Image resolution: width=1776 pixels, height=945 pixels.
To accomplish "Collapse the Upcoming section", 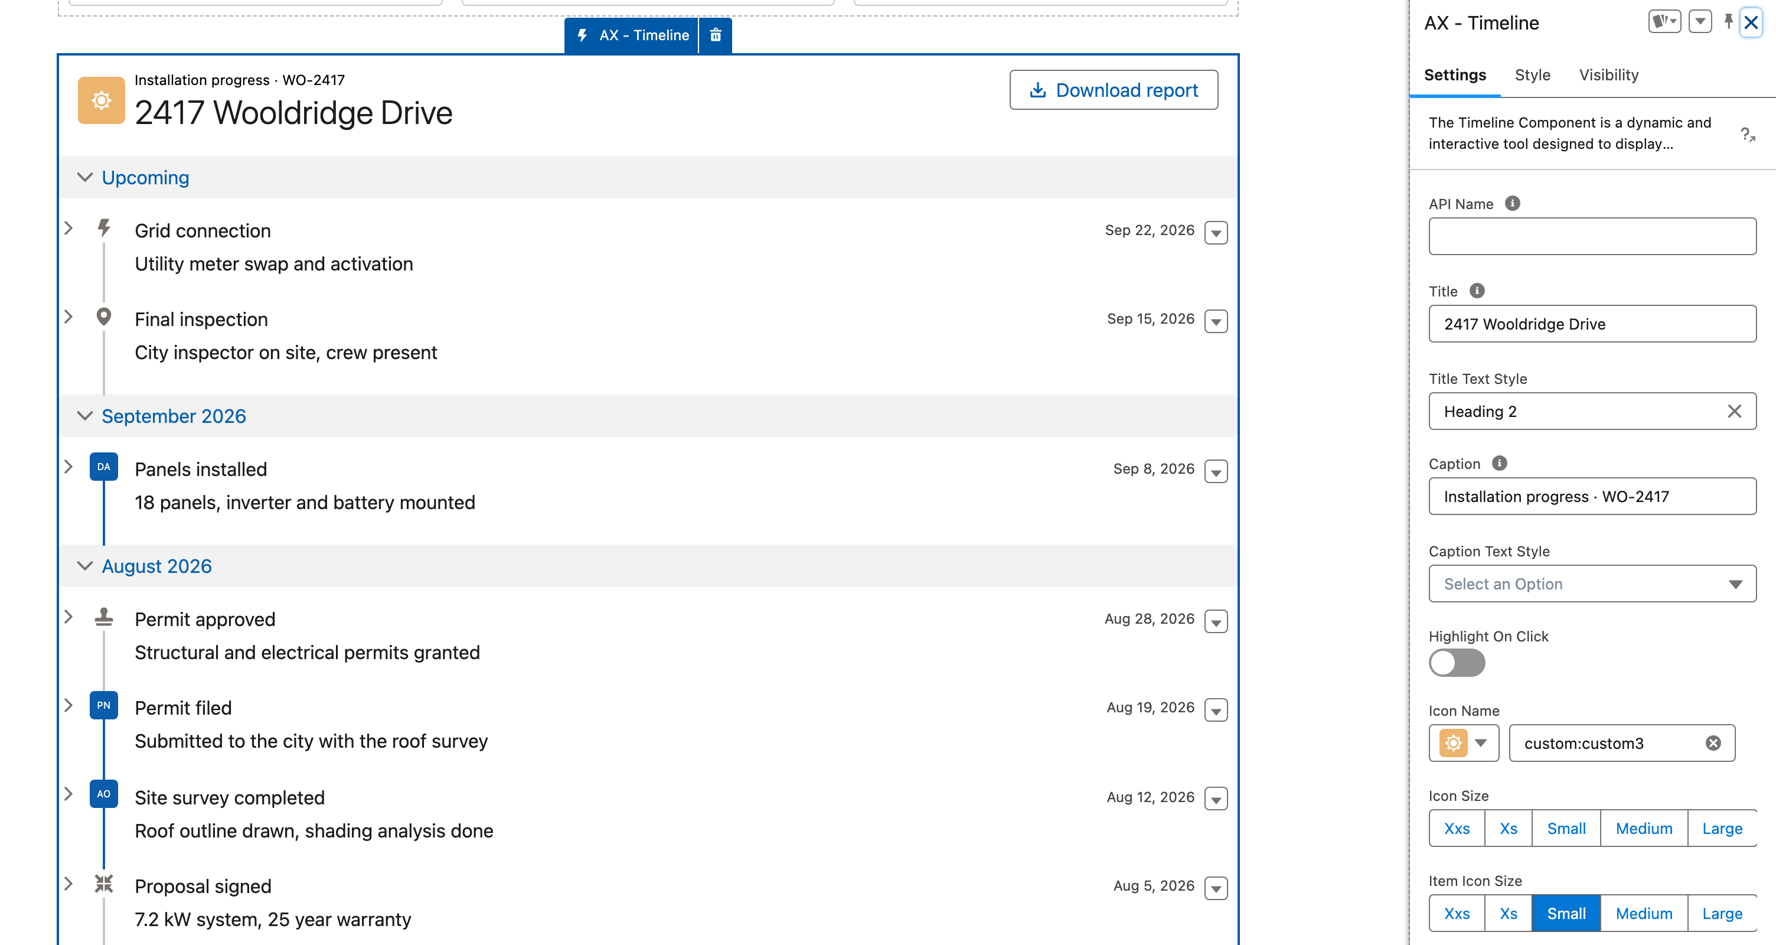I will (x=85, y=178).
